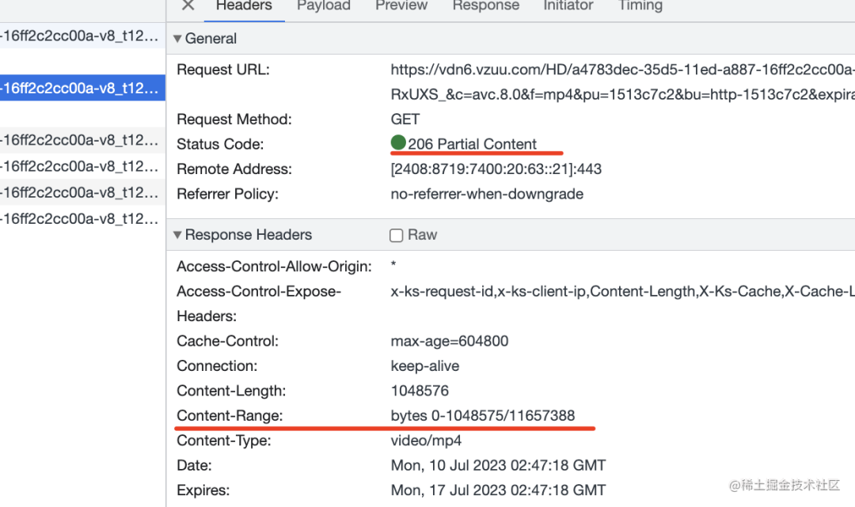Collapse the General section

pos(178,39)
